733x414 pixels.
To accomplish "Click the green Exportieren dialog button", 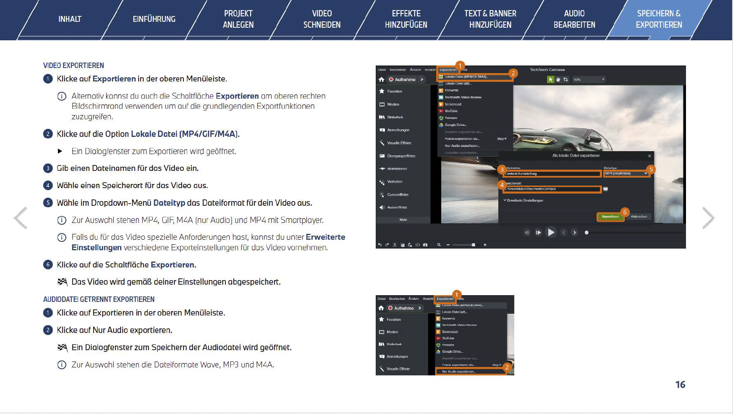I will pyautogui.click(x=610, y=217).
